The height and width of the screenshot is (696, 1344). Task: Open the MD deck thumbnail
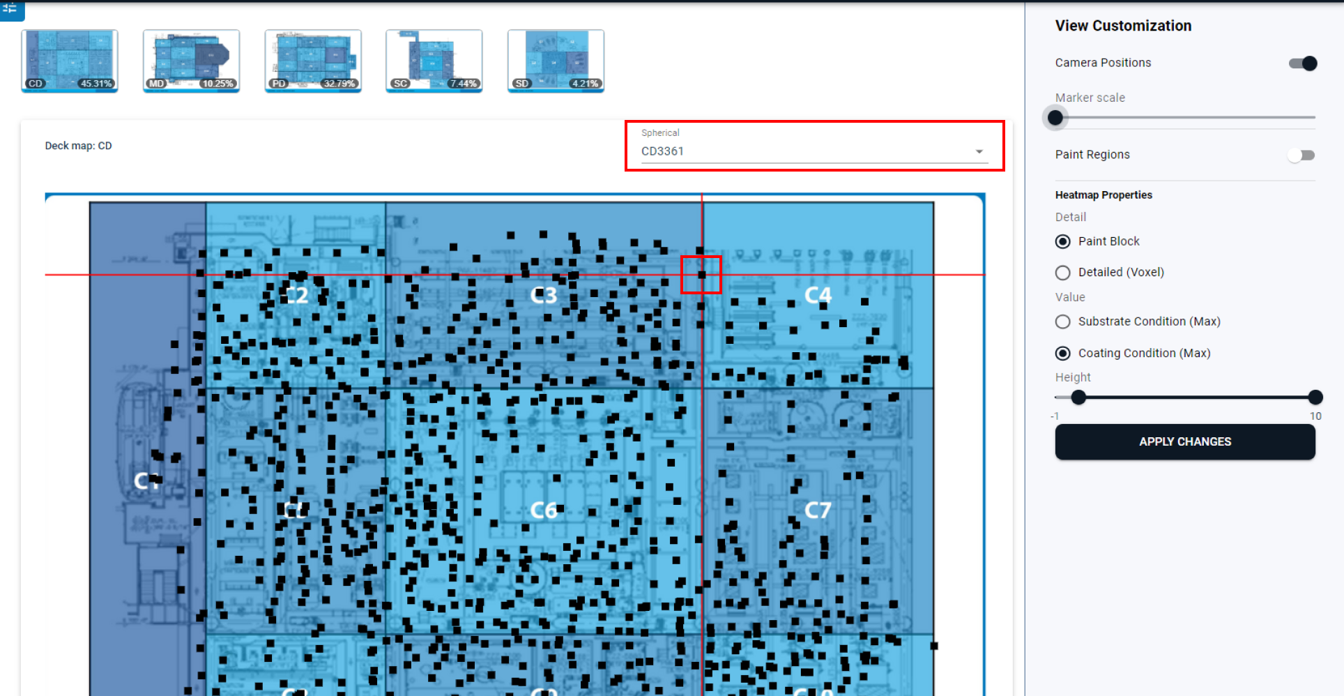[191, 61]
